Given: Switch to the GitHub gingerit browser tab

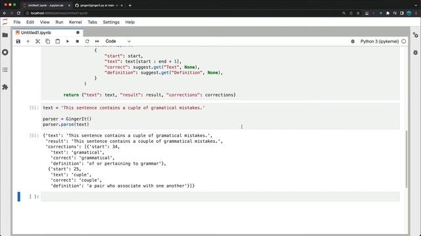Looking at the screenshot, I should pos(98,5).
